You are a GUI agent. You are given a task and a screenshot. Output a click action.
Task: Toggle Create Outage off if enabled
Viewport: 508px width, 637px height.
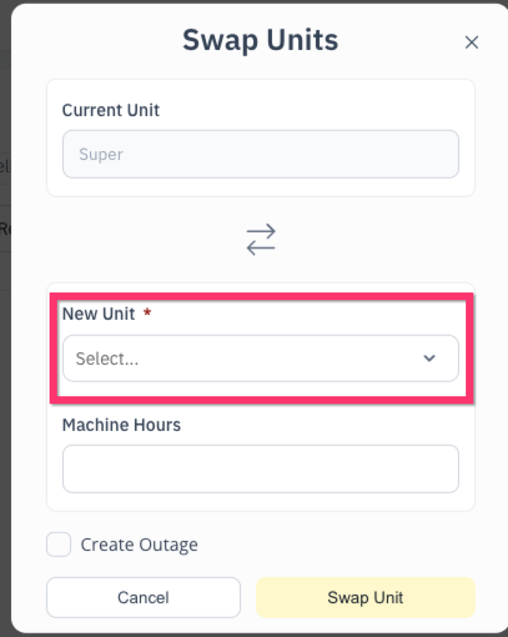58,545
